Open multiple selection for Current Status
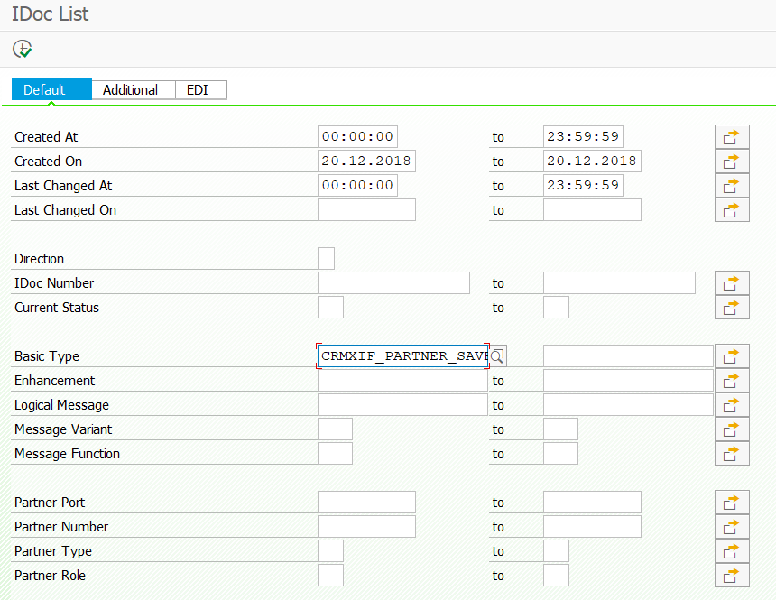Screen dimensions: 776x600 pos(732,308)
